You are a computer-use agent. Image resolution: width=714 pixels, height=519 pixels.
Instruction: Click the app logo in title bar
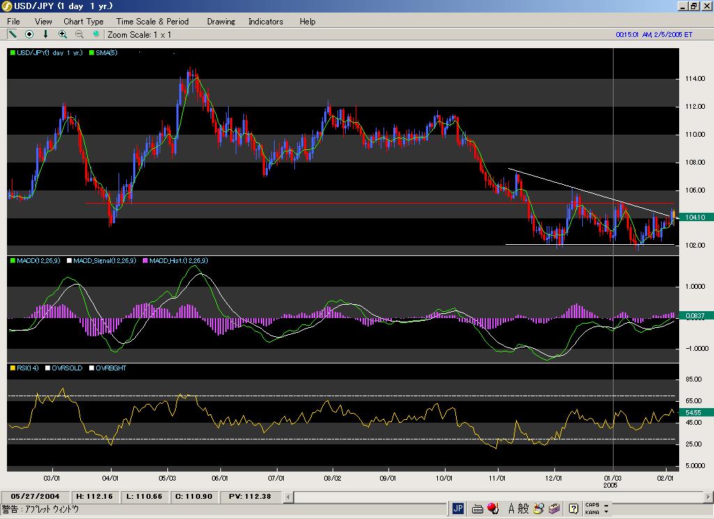(x=6, y=6)
